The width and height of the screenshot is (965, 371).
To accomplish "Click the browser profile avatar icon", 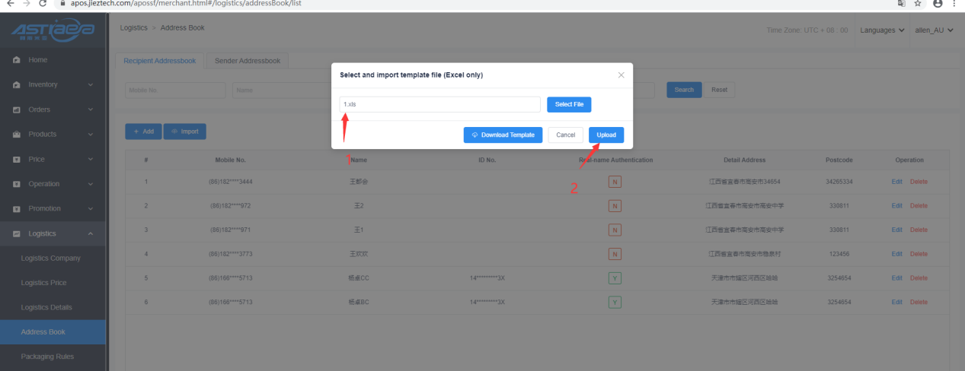I will [938, 4].
